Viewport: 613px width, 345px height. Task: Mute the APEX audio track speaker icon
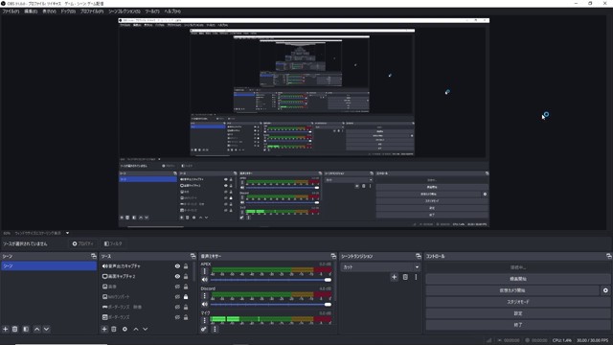click(x=204, y=280)
